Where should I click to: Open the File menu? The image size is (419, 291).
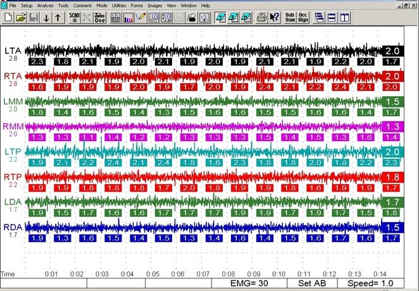(x=13, y=5)
